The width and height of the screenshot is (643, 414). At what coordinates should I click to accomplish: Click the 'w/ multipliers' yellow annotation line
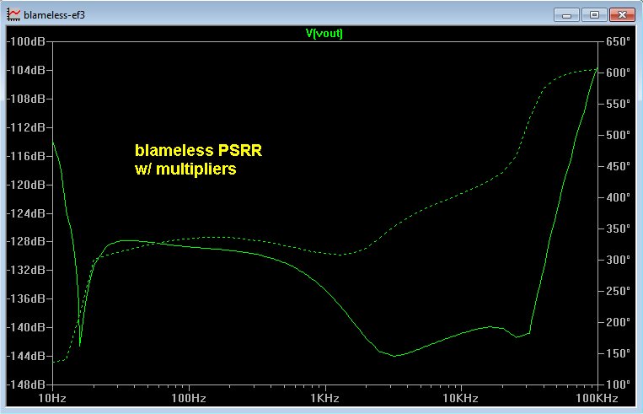pos(185,169)
